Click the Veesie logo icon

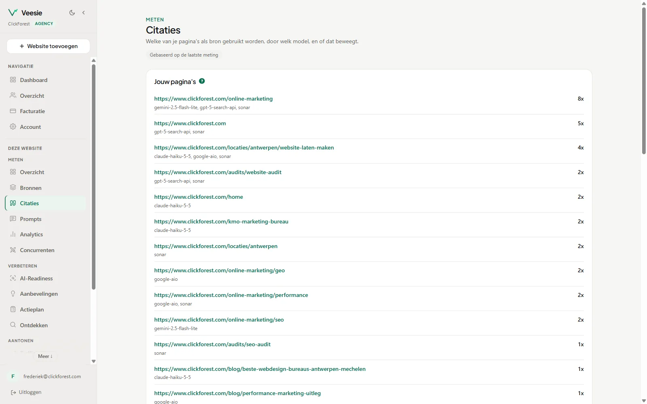click(x=13, y=13)
